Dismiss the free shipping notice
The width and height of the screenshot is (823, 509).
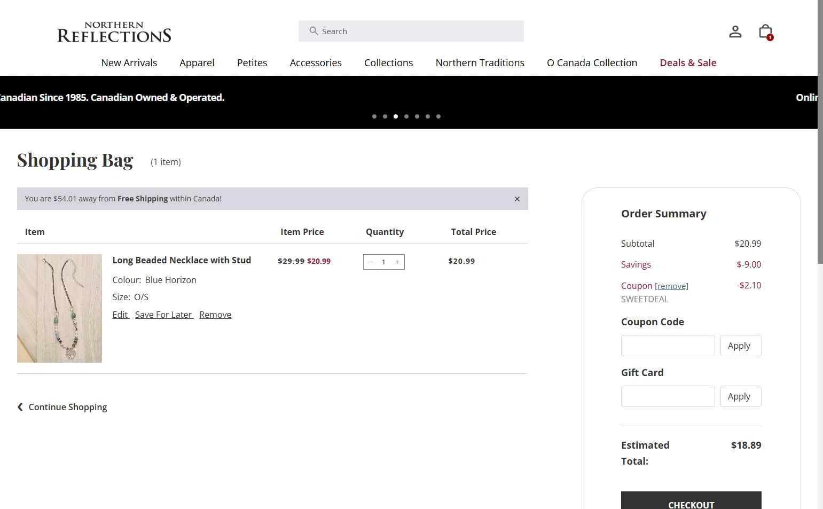click(517, 199)
